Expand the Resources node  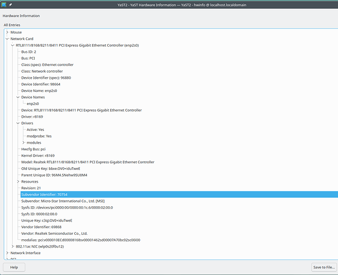coord(18,182)
